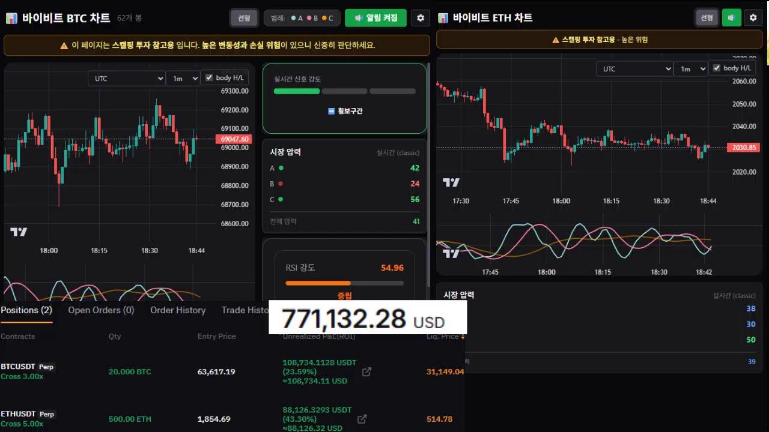Image resolution: width=769 pixels, height=432 pixels.
Task: Switch to Order History tab
Action: point(178,310)
